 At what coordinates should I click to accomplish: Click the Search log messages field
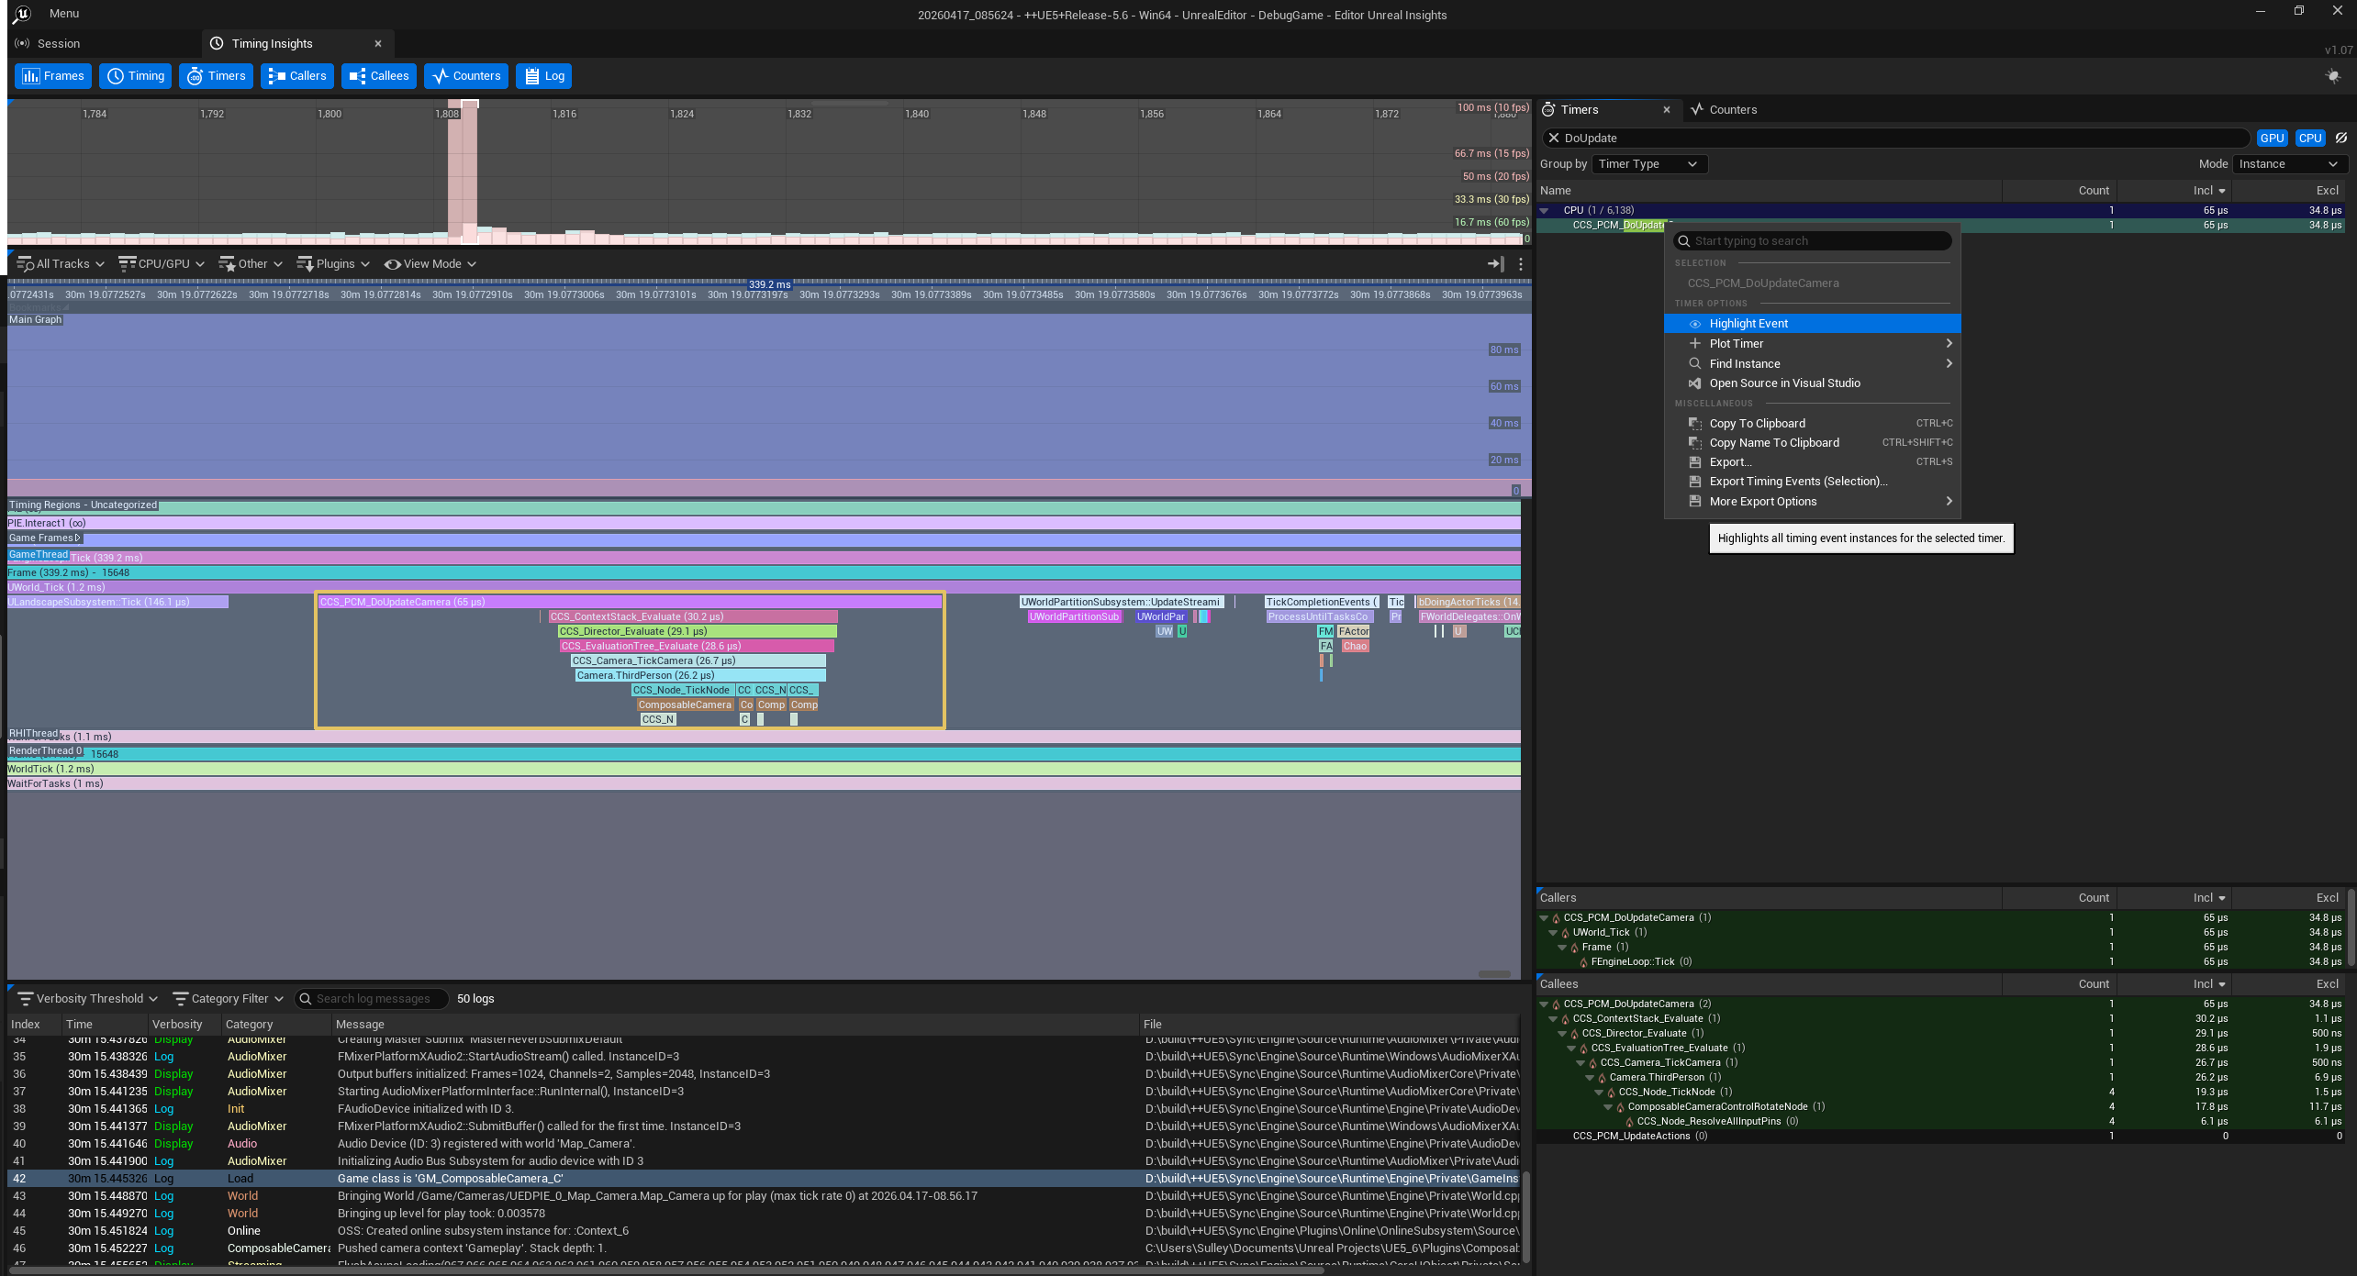[373, 999]
